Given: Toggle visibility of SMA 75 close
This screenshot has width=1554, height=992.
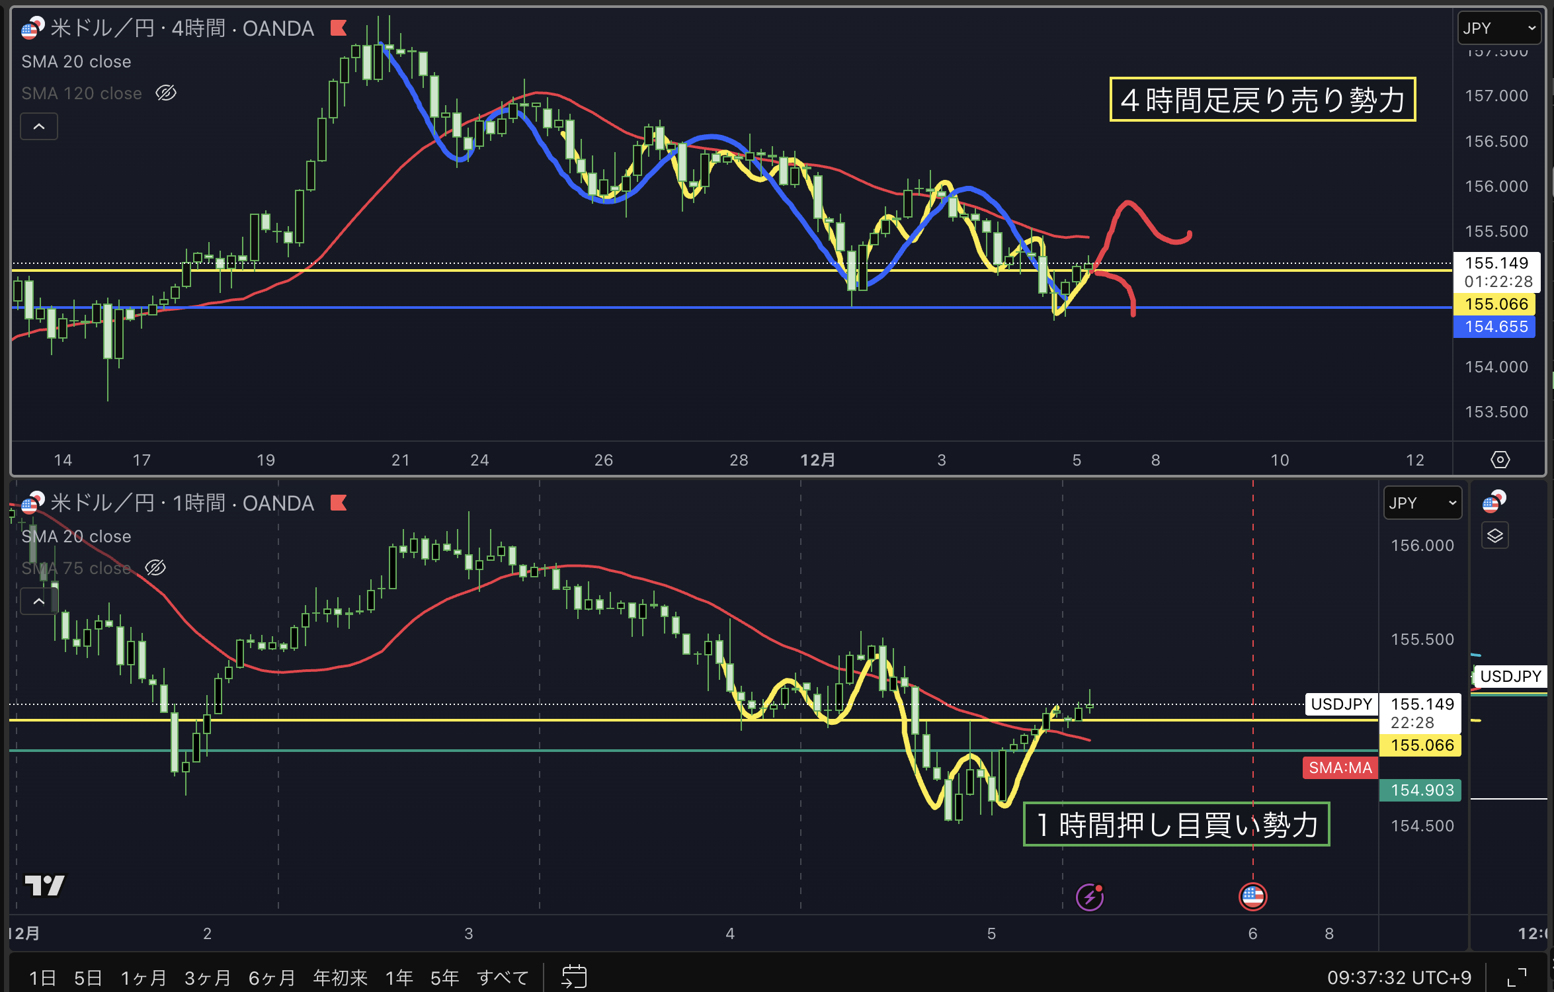Looking at the screenshot, I should (155, 567).
